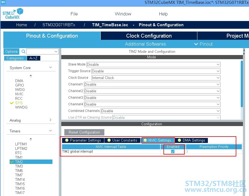Click the MX window icon in title bar
The width and height of the screenshot is (249, 196).
[x=3, y=2]
